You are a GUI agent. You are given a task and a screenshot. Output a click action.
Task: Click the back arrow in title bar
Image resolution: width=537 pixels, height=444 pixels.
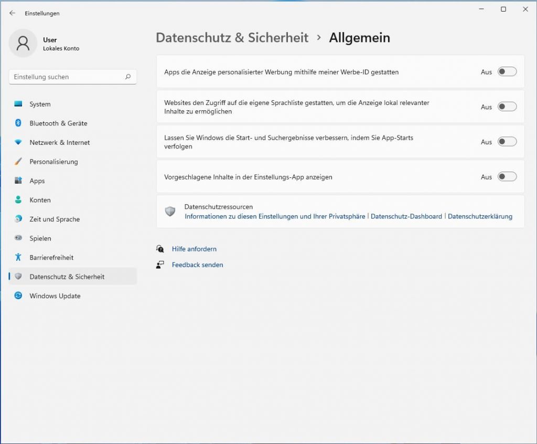[13, 13]
